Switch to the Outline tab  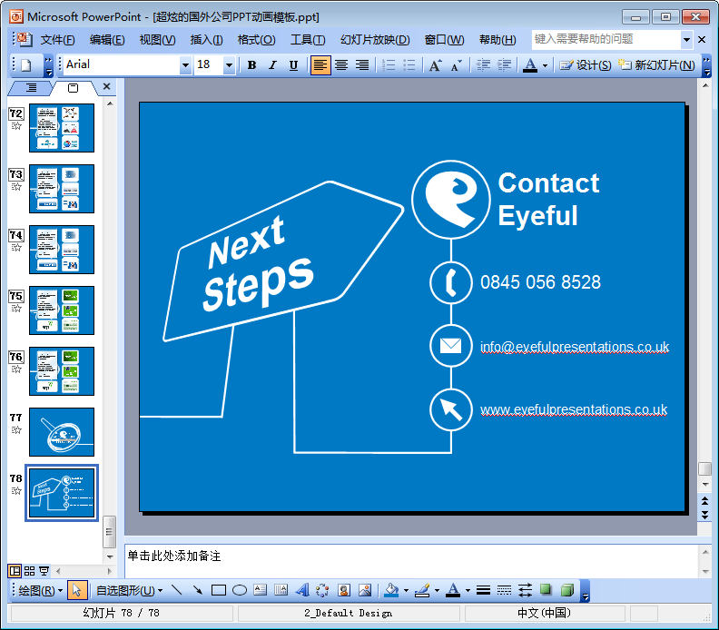pos(31,87)
